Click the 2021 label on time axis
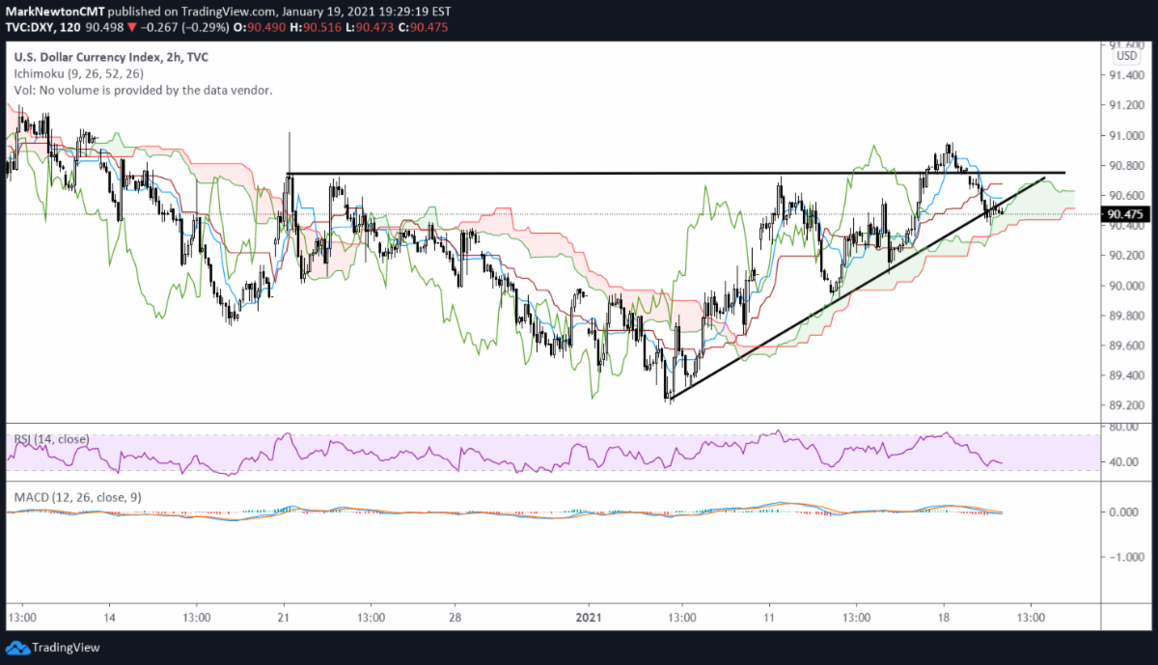 [x=589, y=617]
